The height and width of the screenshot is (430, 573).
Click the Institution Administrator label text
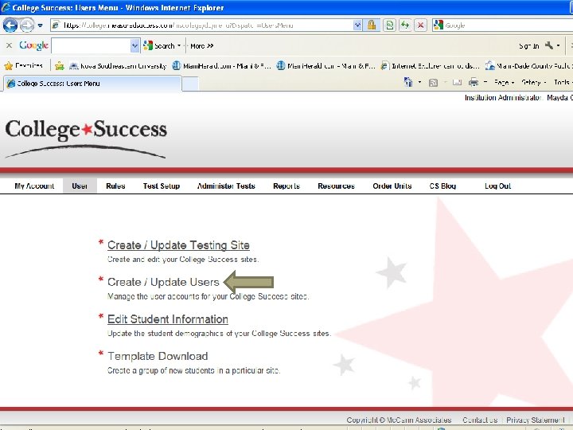pos(503,97)
